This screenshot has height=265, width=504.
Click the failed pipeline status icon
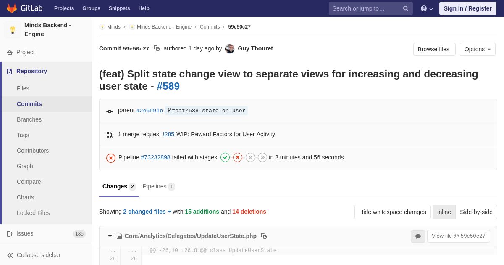[x=111, y=158]
